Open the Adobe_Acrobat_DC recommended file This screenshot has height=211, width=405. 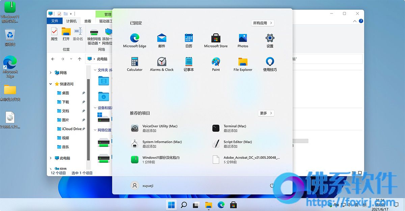246,160
